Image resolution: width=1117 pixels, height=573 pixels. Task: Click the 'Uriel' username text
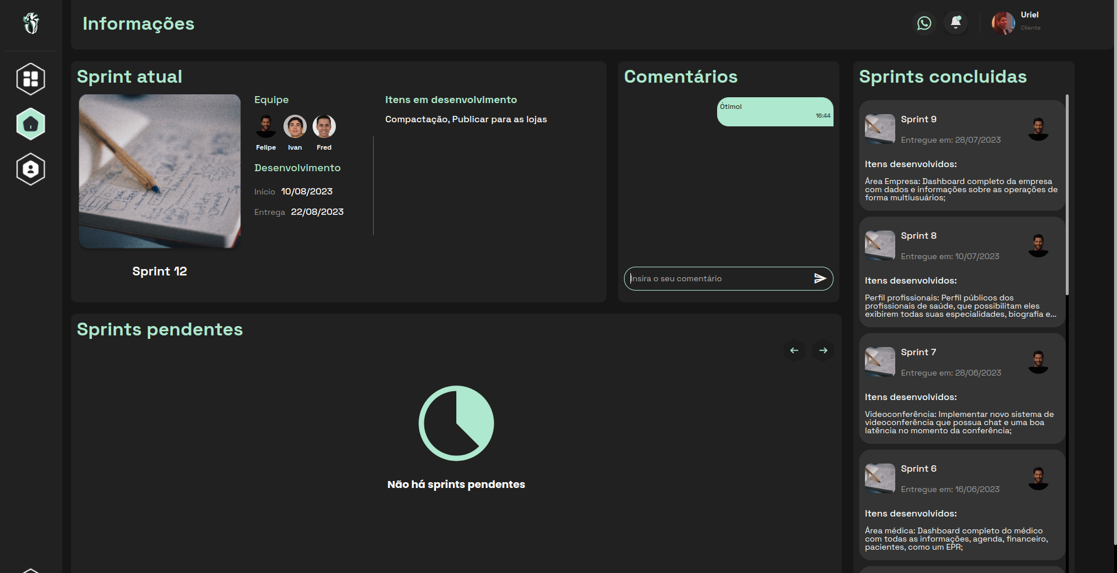1030,15
